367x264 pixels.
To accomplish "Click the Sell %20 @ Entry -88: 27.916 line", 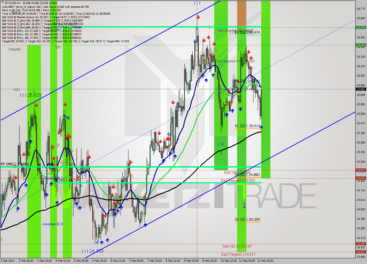I will click(42, 38).
